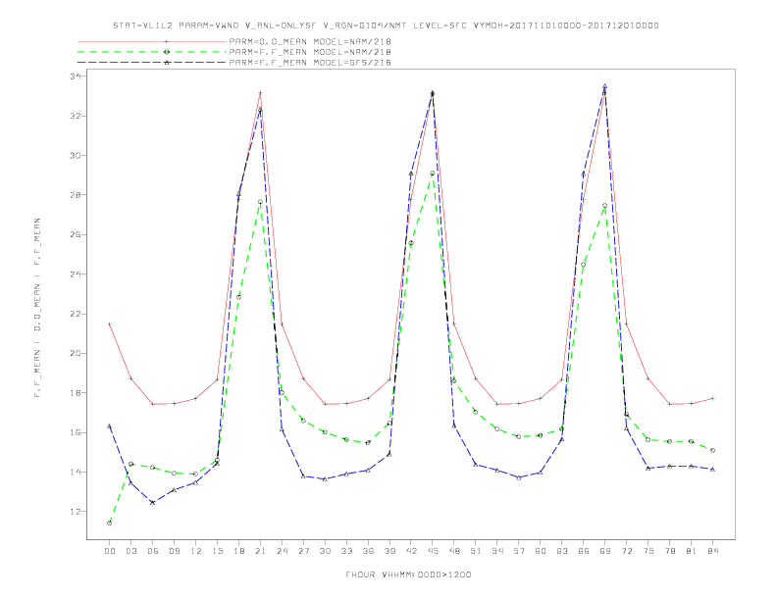
Task: Click x-axis tick label 84
Action: 712,551
